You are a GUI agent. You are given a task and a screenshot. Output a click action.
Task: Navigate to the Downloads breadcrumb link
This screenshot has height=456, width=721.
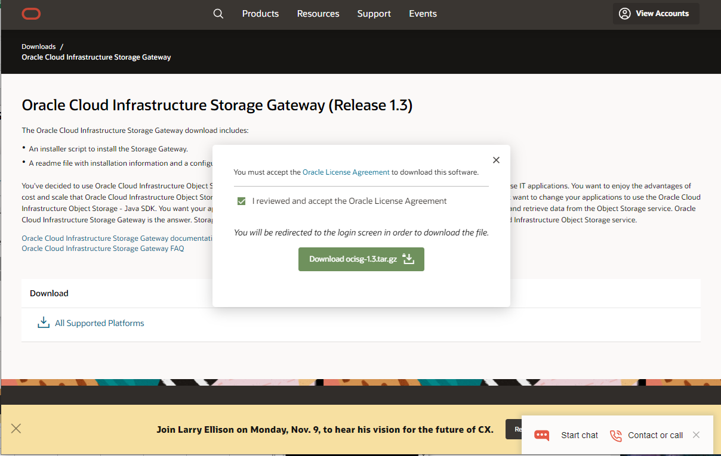tap(39, 46)
